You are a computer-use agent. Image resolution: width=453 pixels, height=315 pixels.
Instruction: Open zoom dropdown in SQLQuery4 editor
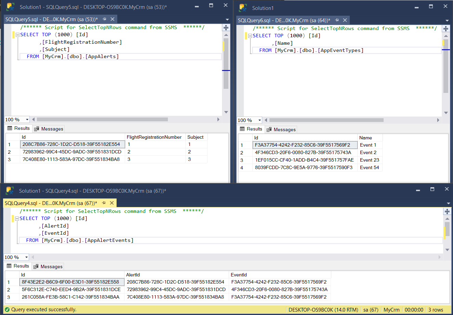point(26,257)
